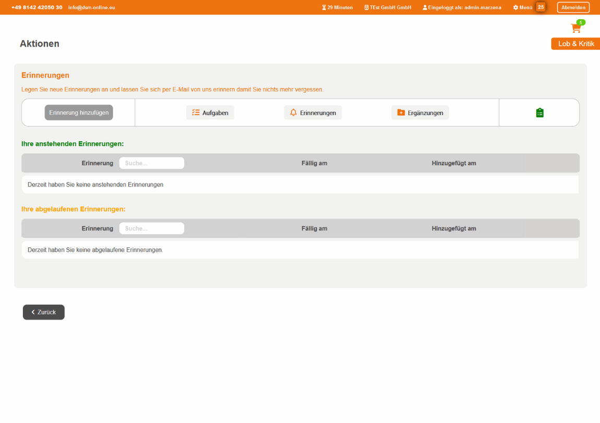Open the Menü gear dropdown
The image size is (600, 423).
pos(522,8)
